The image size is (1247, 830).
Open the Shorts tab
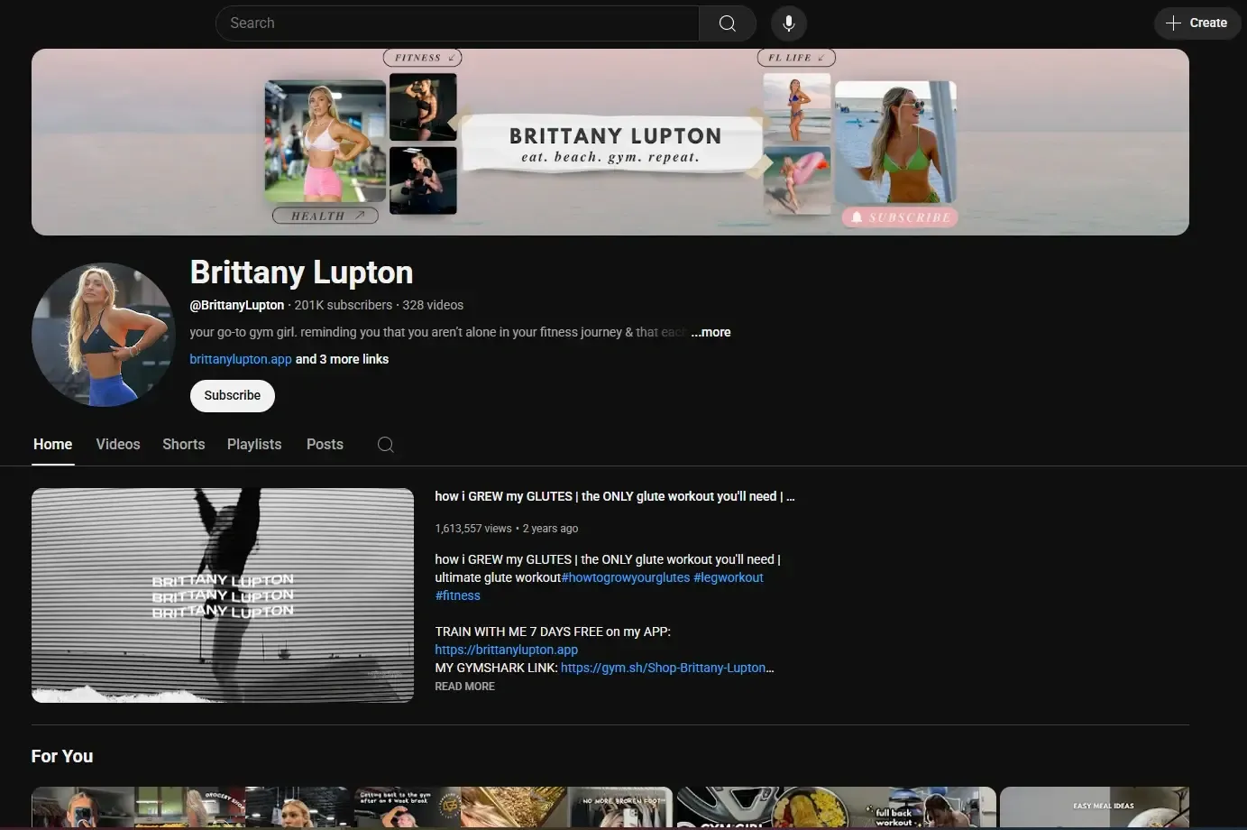click(183, 445)
